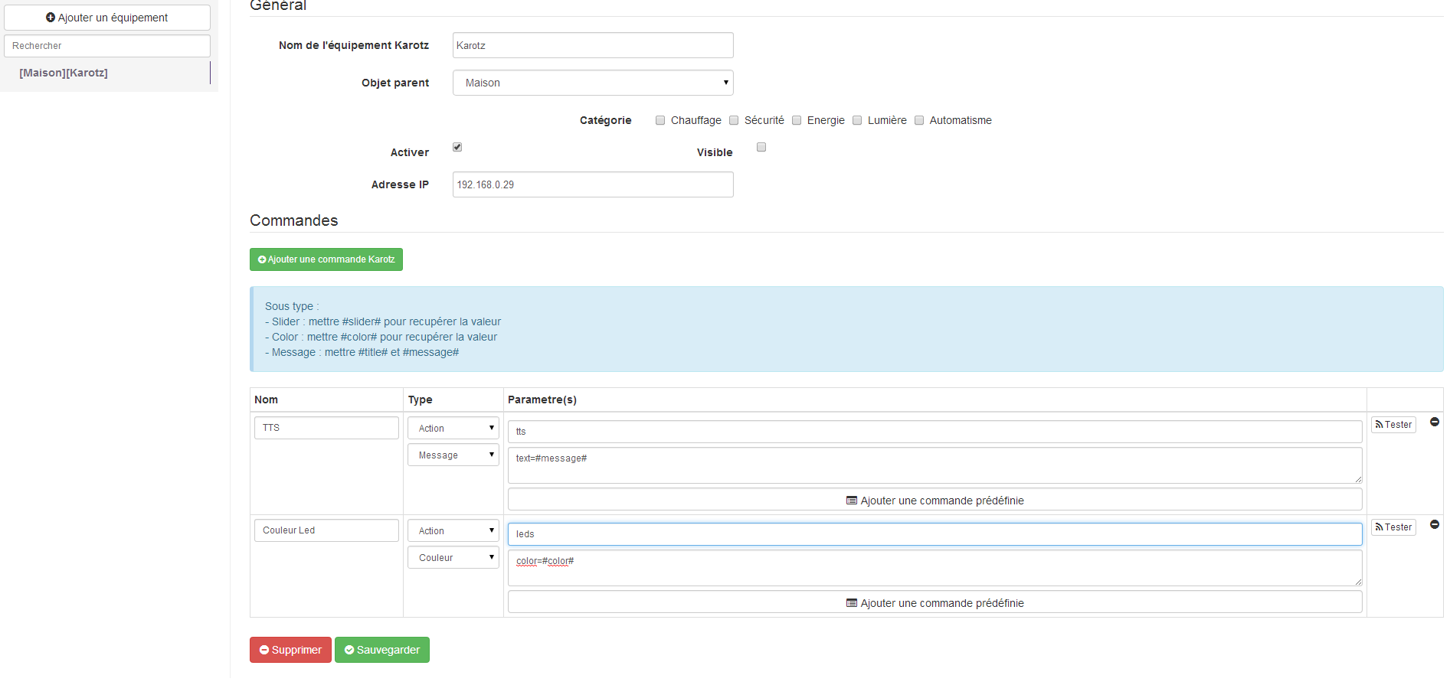Image resolution: width=1450 pixels, height=685 pixels.
Task: Click the text=#message# parameter textarea
Action: coord(934,465)
